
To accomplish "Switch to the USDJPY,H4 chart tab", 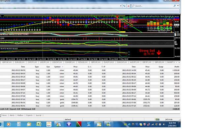I will click(x=44, y=62).
